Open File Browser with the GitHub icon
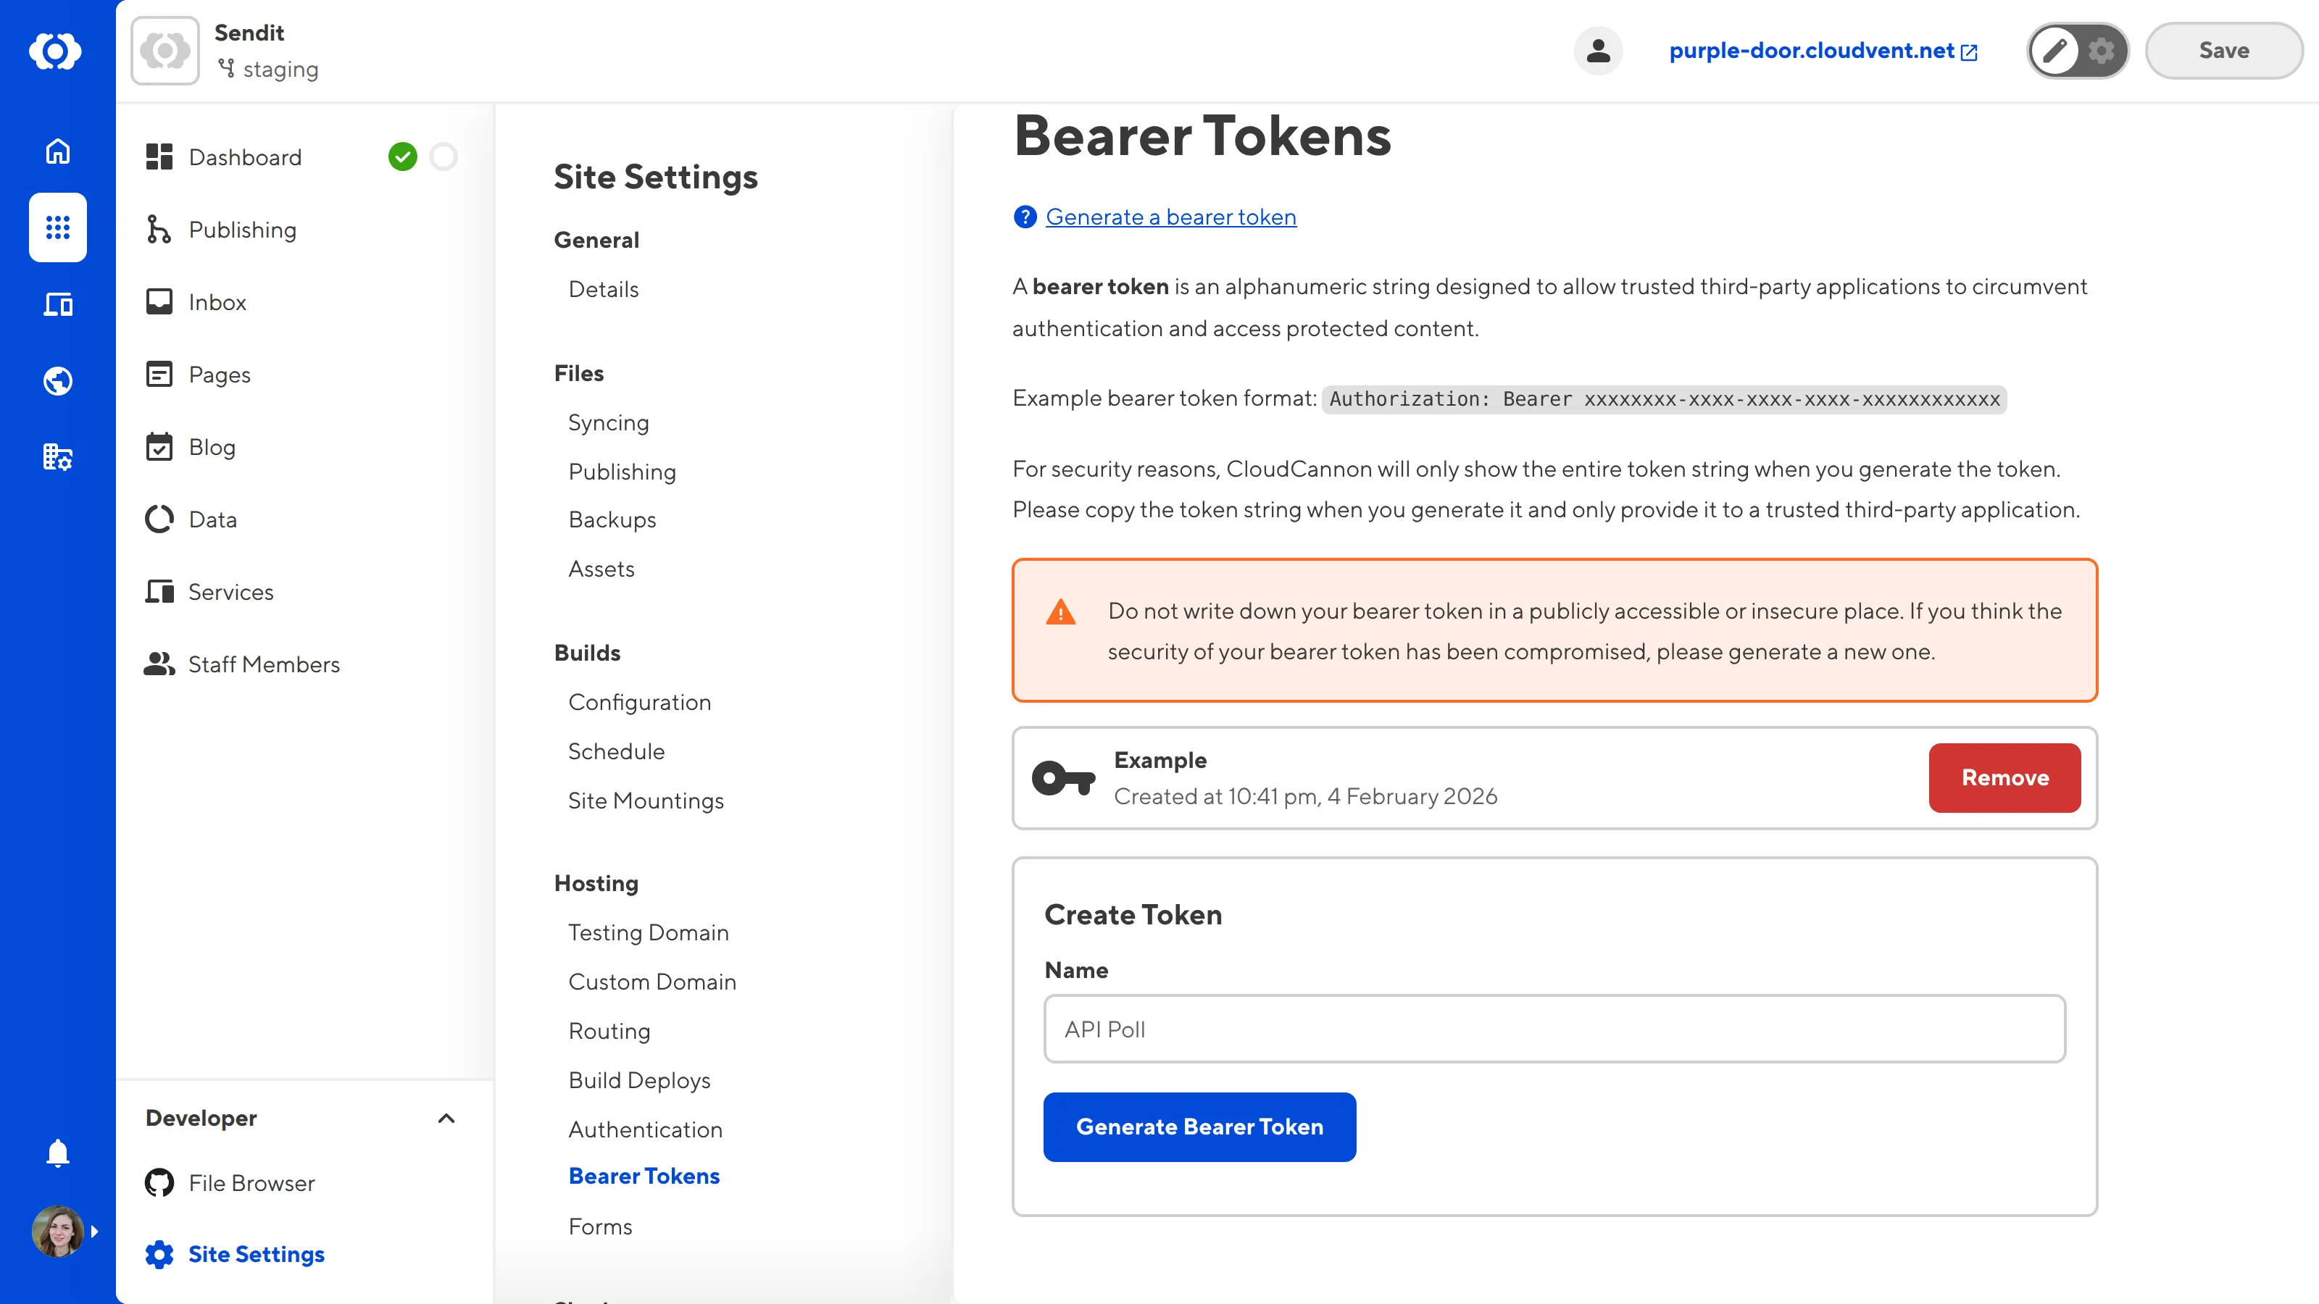Screen dimensions: 2319x1304 [159, 1182]
